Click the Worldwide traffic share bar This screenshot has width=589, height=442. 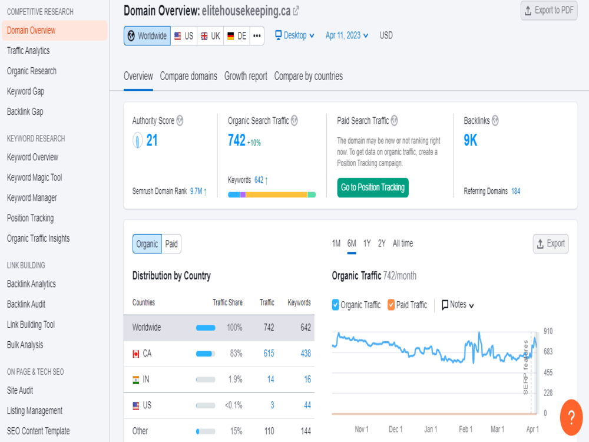click(x=206, y=328)
